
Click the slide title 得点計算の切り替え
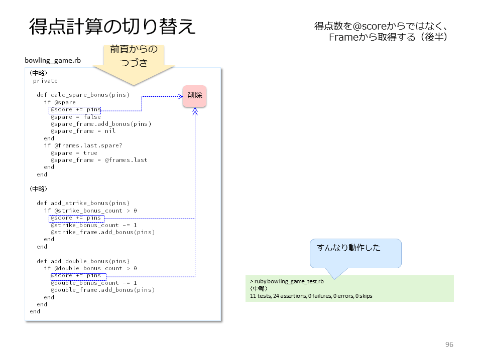pyautogui.click(x=112, y=27)
